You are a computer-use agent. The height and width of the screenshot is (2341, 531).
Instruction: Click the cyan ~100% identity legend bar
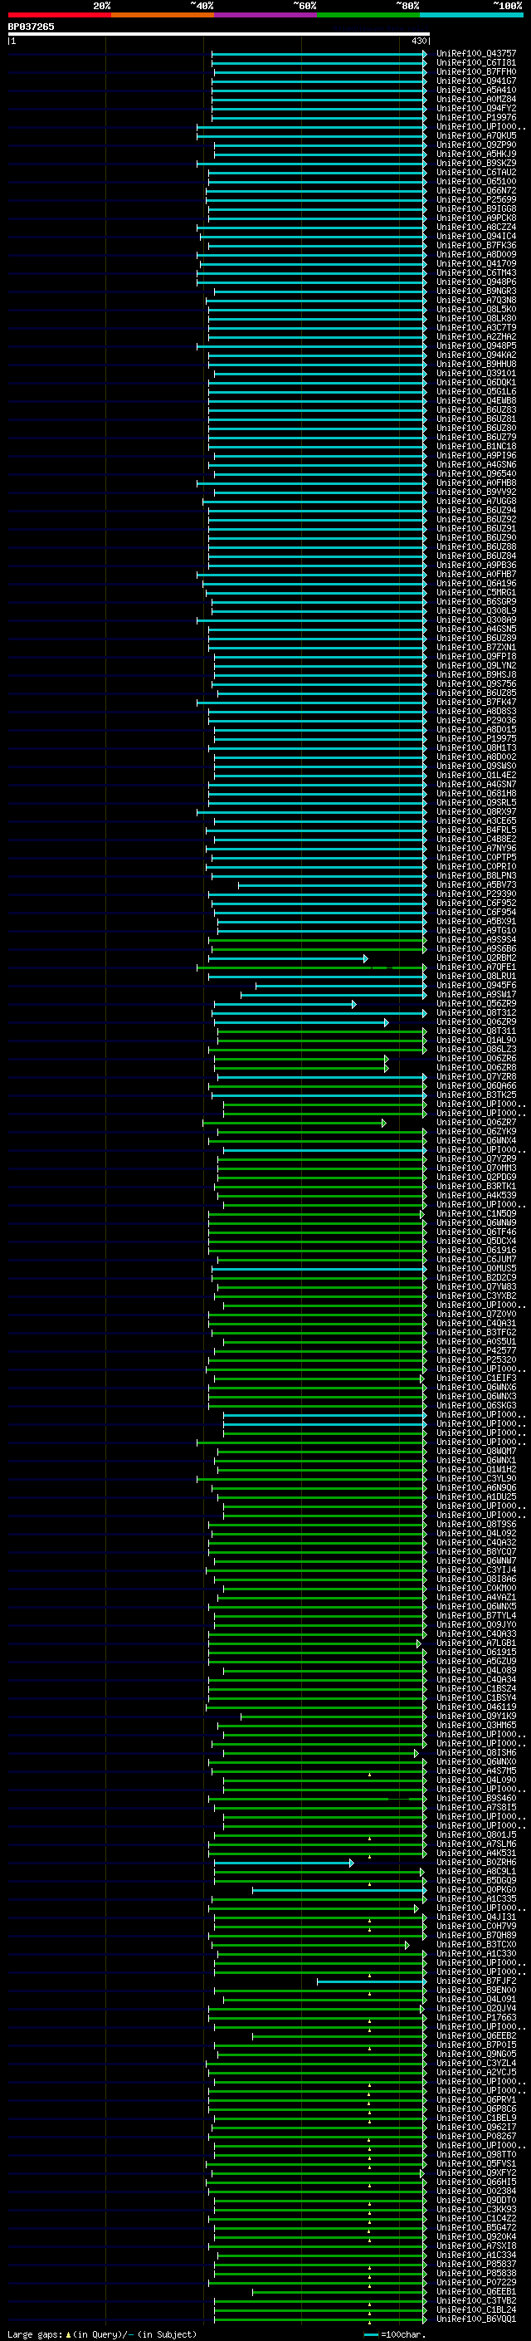pos(472,15)
